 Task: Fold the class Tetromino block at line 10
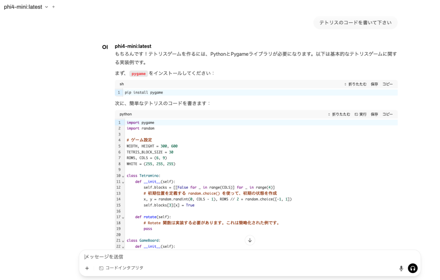(123, 176)
